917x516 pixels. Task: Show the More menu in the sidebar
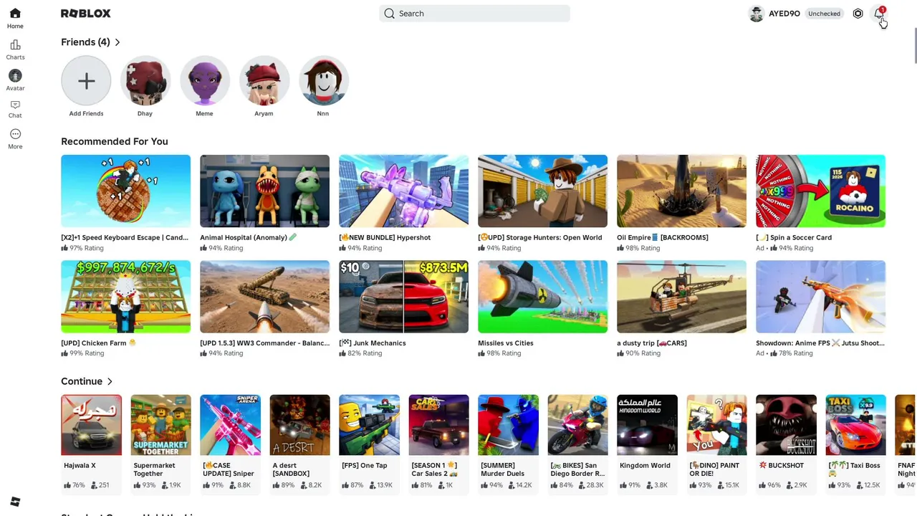pos(15,138)
